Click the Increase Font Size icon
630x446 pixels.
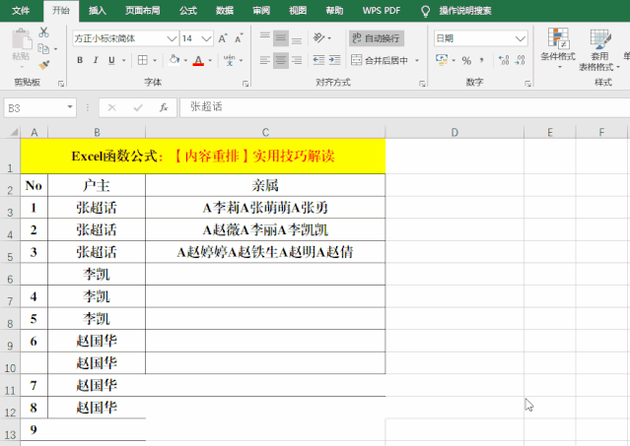pos(223,37)
